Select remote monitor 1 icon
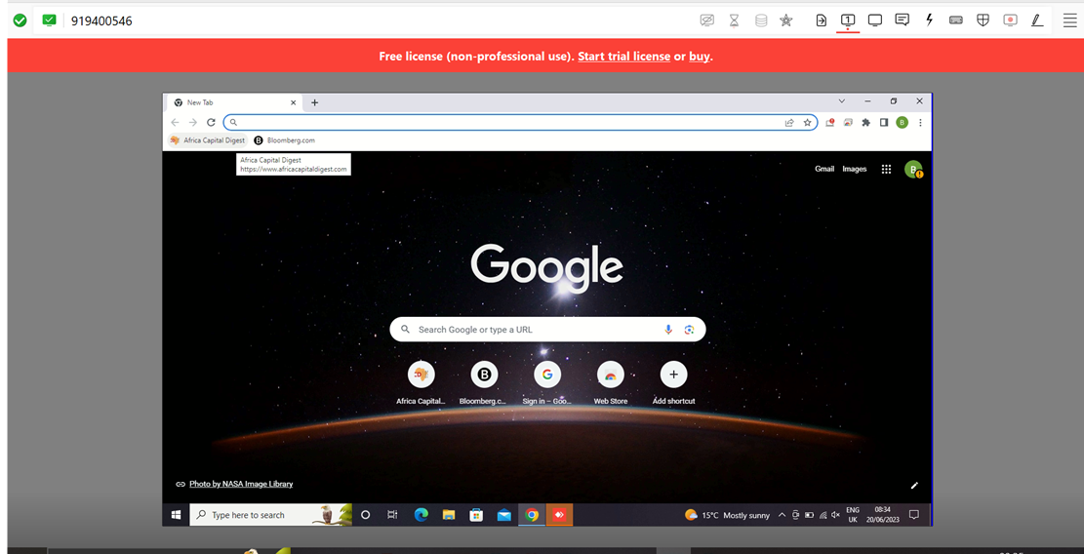The width and height of the screenshot is (1084, 554). click(848, 20)
